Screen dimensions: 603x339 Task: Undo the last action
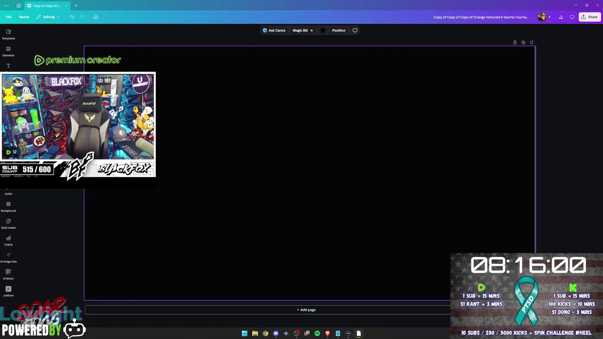[x=72, y=17]
